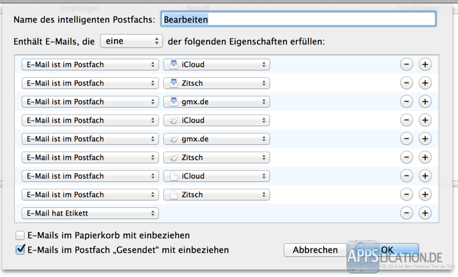Screen dimensions: 458x277
Task: Open the Zitsch sent mailbox dropdown
Action: coord(216,157)
